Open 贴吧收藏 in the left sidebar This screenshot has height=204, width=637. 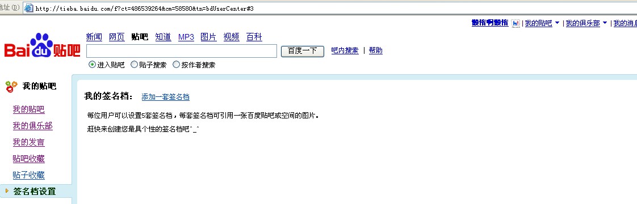coord(29,159)
